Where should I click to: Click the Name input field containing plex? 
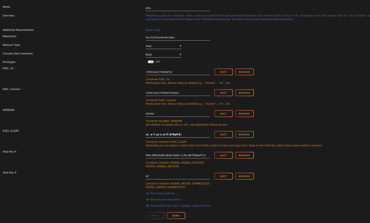tap(178, 8)
